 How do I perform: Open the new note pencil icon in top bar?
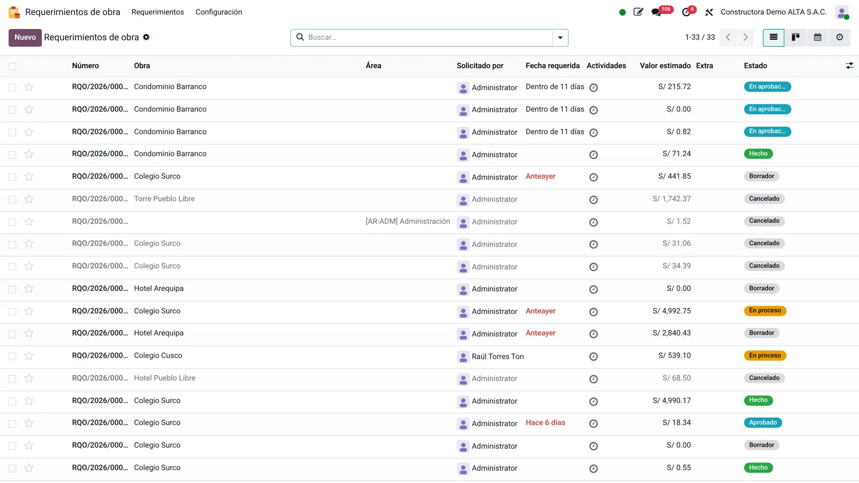click(x=638, y=12)
